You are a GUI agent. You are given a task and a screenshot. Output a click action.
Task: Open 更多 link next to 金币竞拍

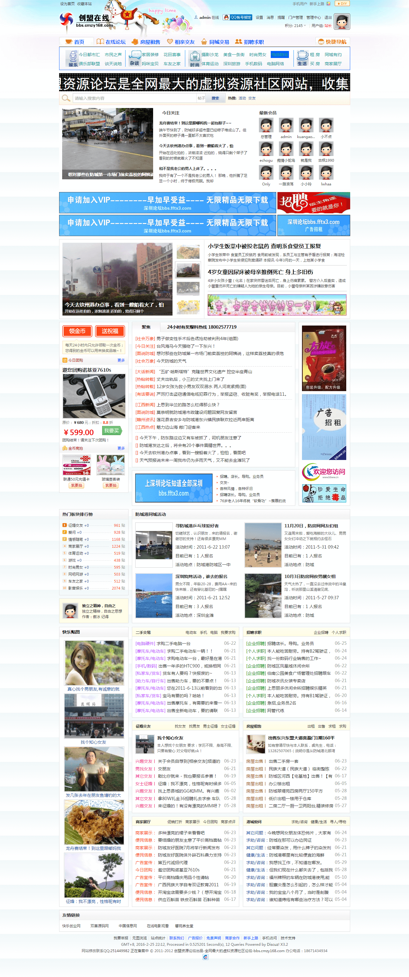pos(121,448)
